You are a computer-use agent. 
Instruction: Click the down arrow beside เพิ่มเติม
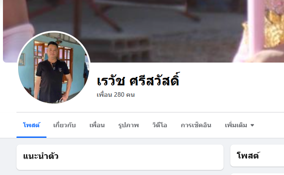pos(252,125)
